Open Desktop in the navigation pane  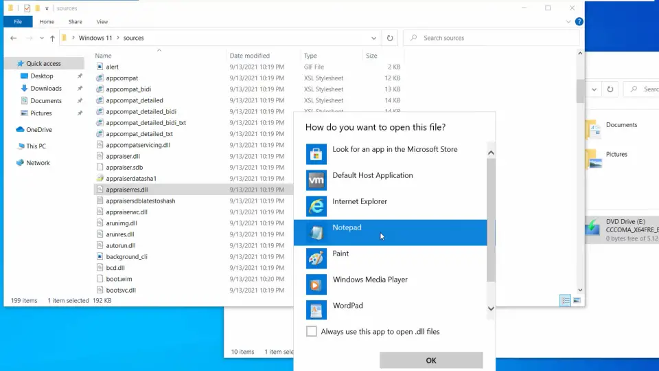click(x=42, y=76)
